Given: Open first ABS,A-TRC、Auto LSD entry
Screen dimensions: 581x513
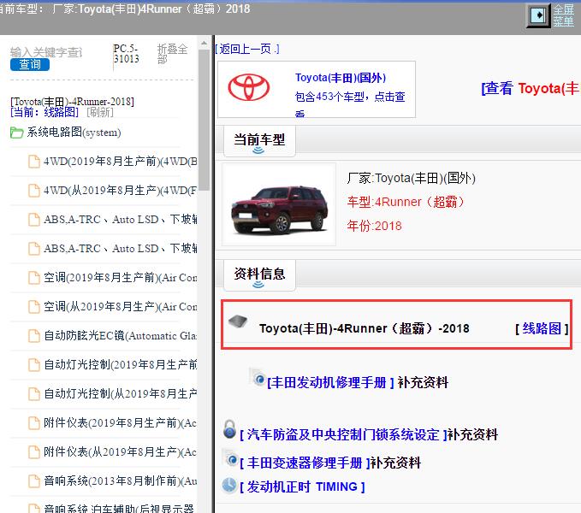Looking at the screenshot, I should [120, 220].
